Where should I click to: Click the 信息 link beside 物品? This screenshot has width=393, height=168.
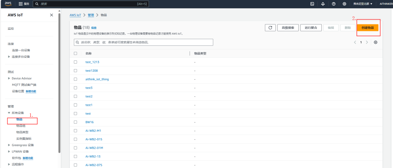(x=94, y=28)
